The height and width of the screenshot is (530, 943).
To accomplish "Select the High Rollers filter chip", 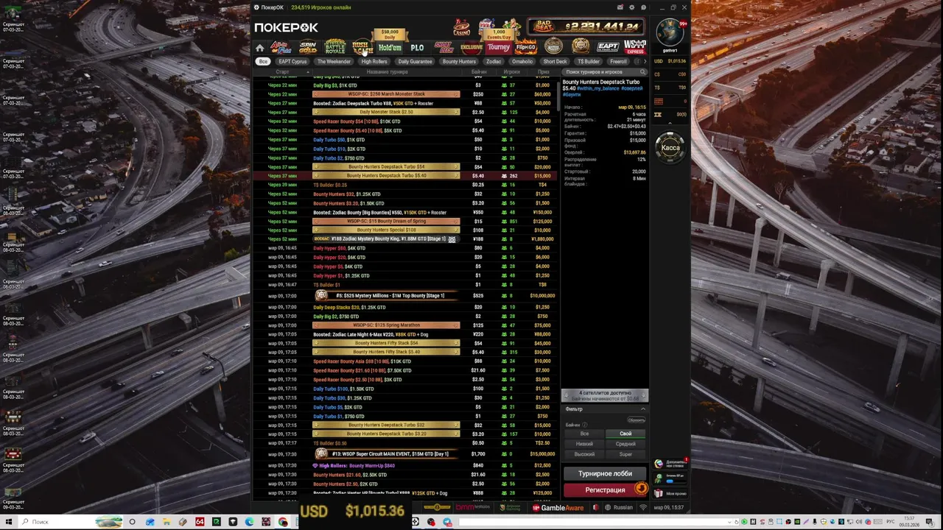I will click(374, 62).
